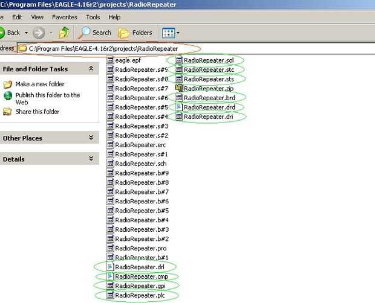Select the RadioRepeater.s#9 file icon

[x=110, y=69]
